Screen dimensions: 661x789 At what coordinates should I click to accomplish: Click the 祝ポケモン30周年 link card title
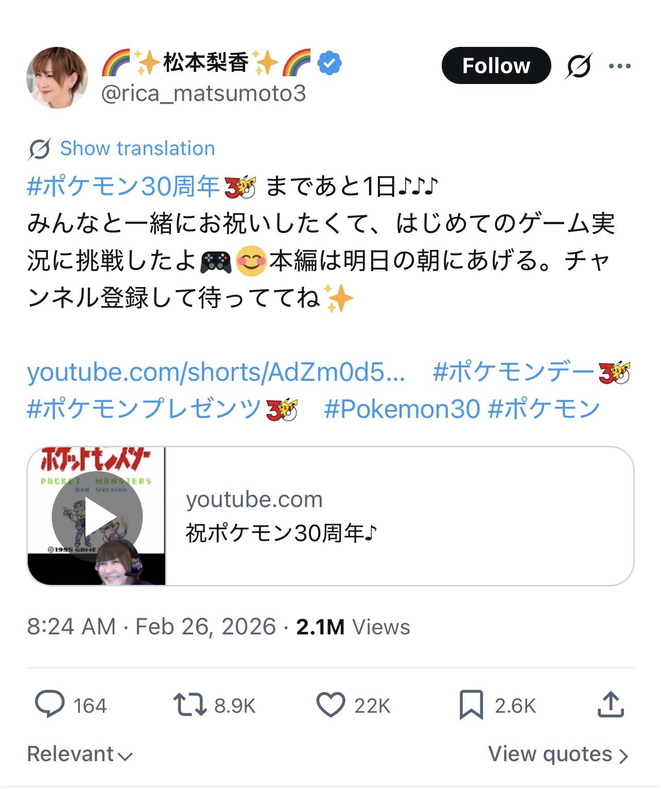tap(281, 533)
